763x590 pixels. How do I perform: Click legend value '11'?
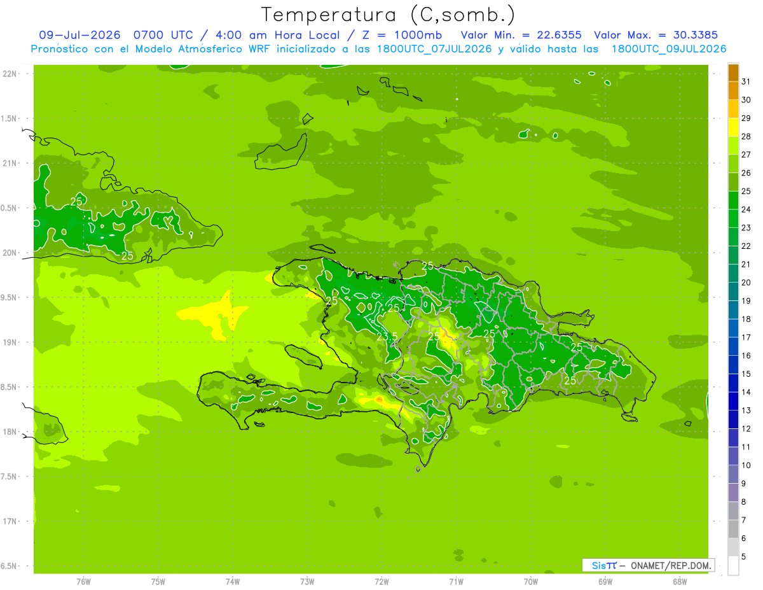pos(746,447)
